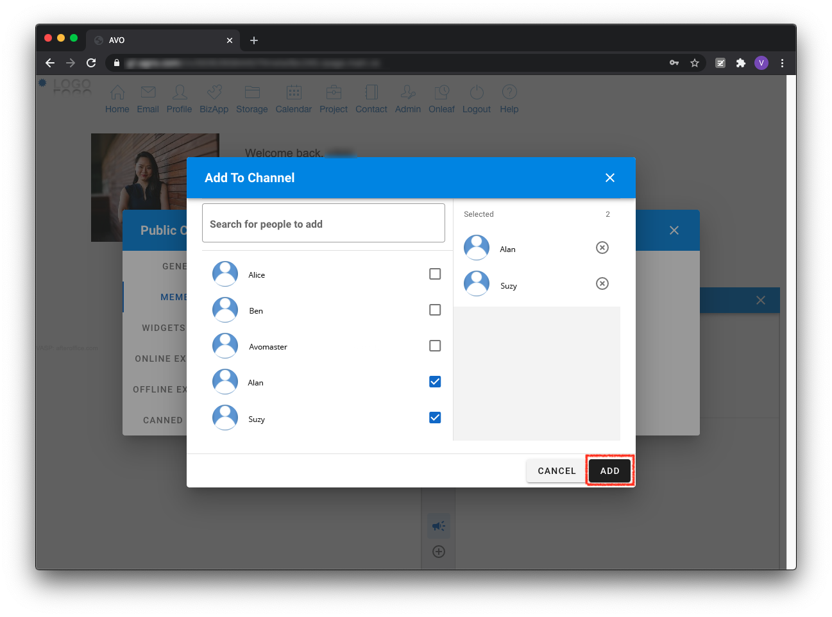Open a new browser tab
832x617 pixels.
(254, 40)
